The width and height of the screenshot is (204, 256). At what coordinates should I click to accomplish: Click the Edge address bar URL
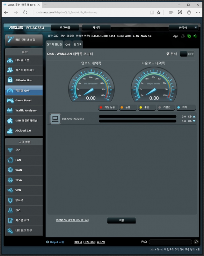67,12
